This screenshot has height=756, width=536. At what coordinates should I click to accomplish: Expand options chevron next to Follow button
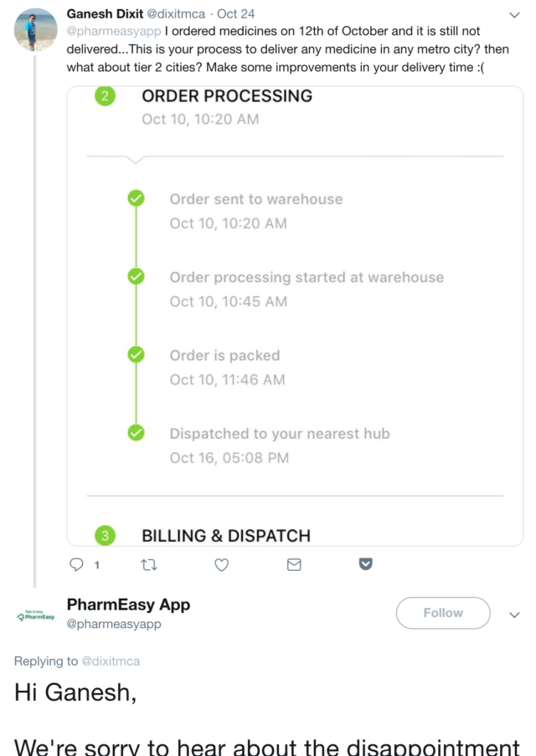coord(514,615)
